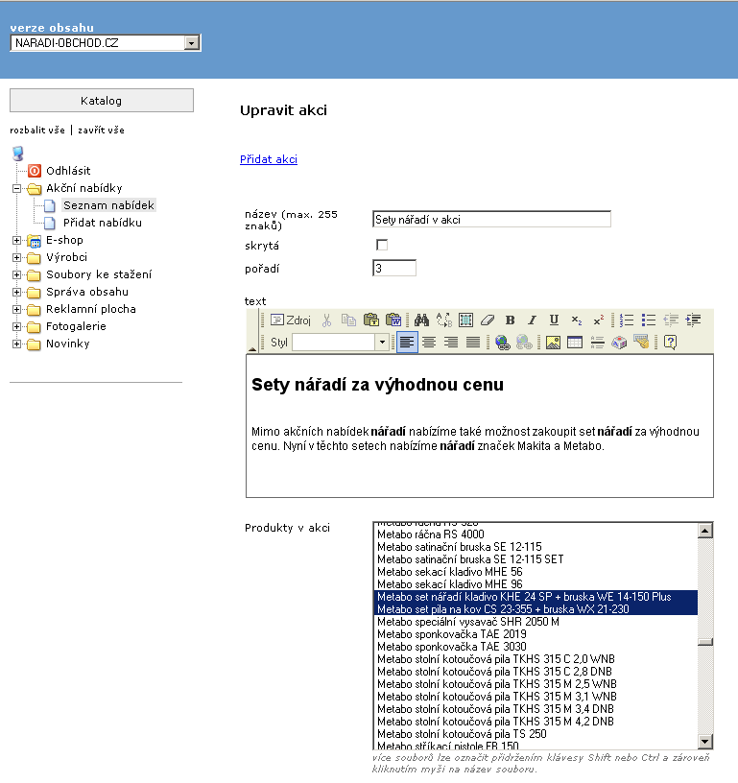This screenshot has width=738, height=783.
Task: Select Align Left icon
Action: [x=407, y=342]
